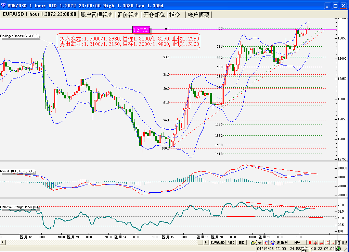Screen dimensions: 349x252
Task: Open the 账户管理视窗 tab
Action: click(x=96, y=15)
